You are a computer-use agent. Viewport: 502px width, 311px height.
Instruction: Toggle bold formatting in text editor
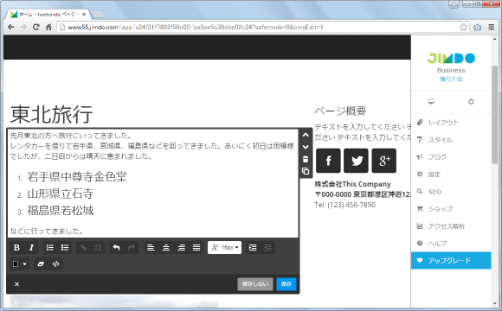pos(16,248)
